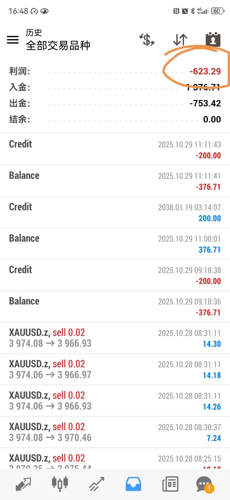The width and height of the screenshot is (230, 500).
Task: Open the Messages chat tab
Action: tap(204, 483)
